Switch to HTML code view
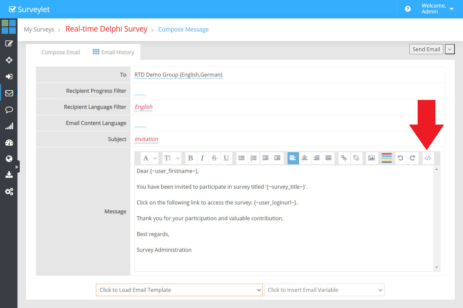 tap(428, 158)
